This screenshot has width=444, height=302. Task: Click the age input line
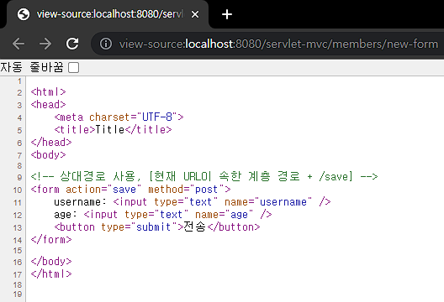[163, 215]
